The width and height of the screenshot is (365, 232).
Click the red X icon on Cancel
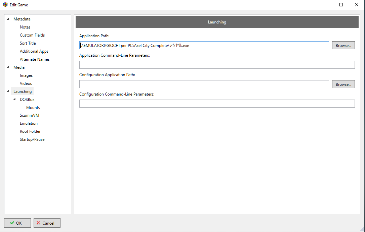pyautogui.click(x=38, y=223)
